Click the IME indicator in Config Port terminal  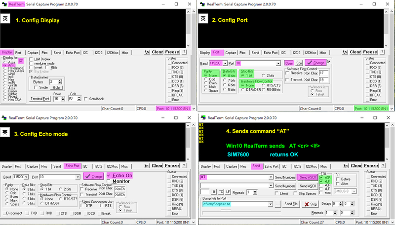click(x=203, y=19)
